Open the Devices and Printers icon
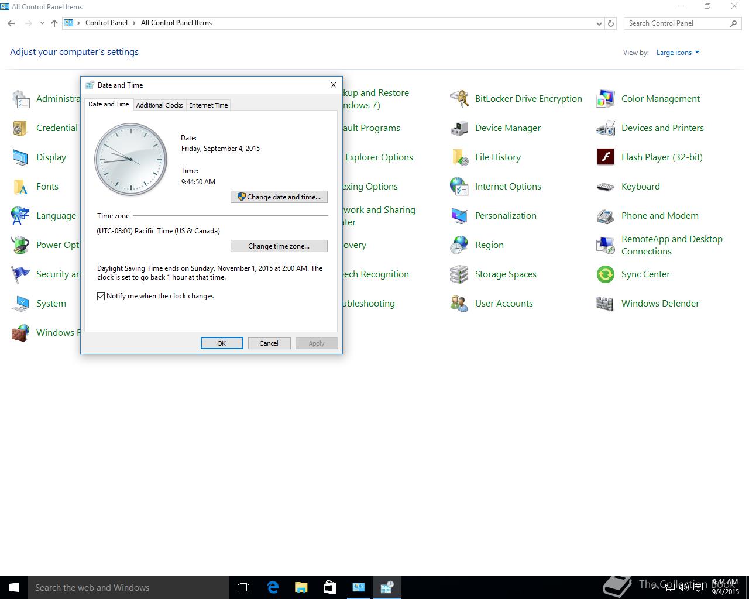The image size is (749, 599). tap(606, 128)
